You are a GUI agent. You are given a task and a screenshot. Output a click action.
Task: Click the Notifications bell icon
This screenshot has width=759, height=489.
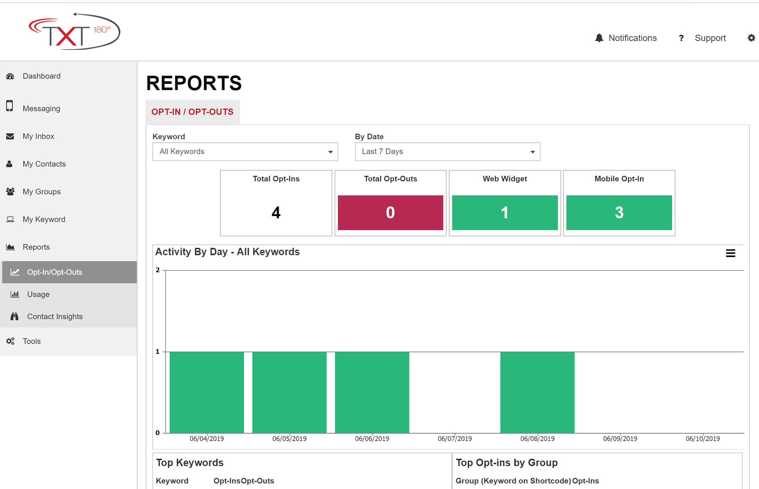[x=599, y=38]
